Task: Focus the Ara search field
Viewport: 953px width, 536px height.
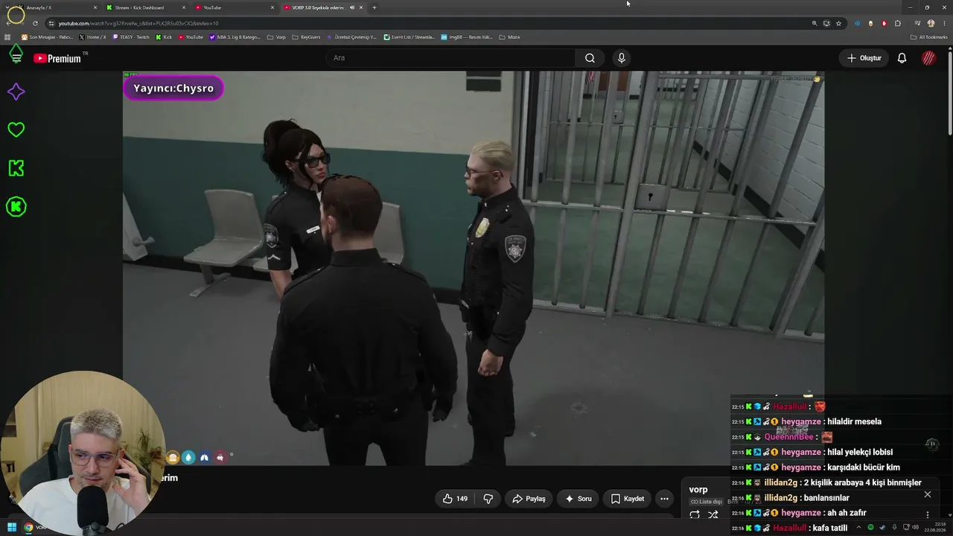Action: coord(450,58)
